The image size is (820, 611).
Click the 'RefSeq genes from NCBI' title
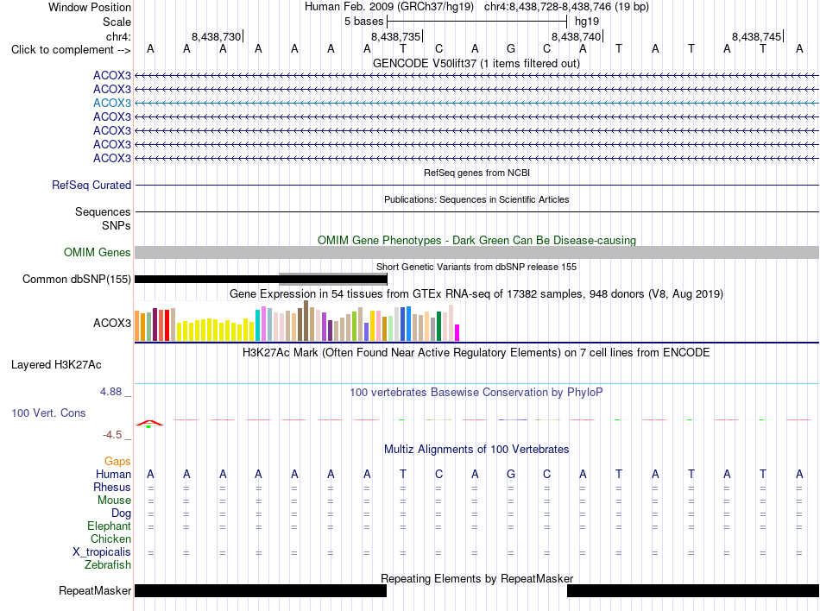(x=477, y=173)
